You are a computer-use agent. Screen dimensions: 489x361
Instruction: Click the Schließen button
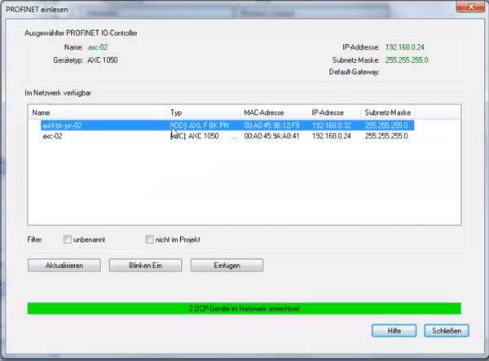click(446, 331)
